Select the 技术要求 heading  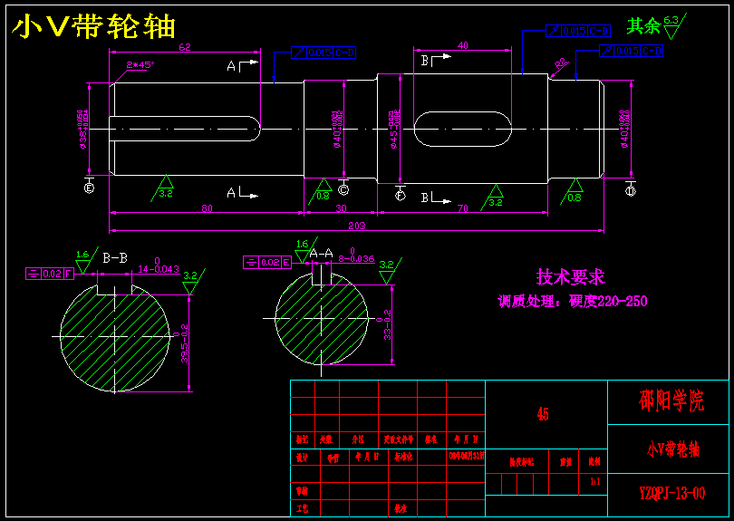click(x=571, y=277)
